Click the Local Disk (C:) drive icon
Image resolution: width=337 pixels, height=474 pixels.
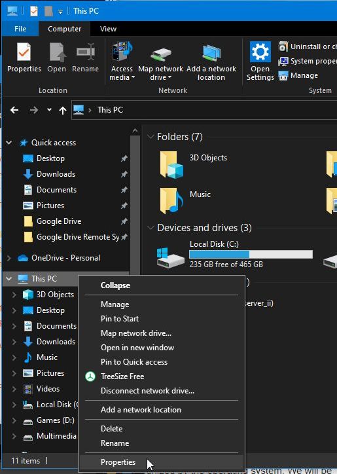(x=170, y=257)
